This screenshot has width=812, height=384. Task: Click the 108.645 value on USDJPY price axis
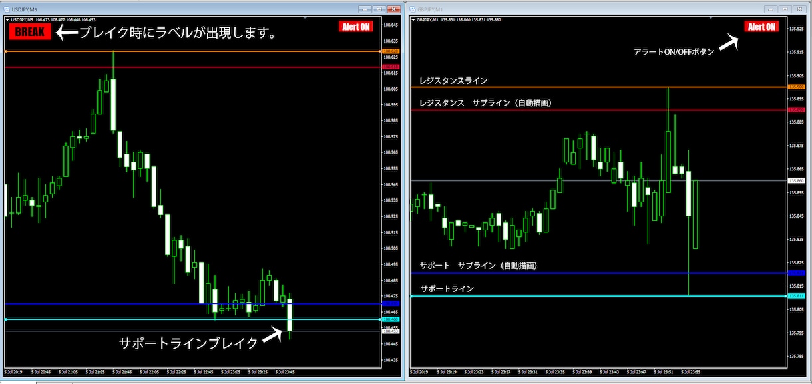(x=391, y=25)
